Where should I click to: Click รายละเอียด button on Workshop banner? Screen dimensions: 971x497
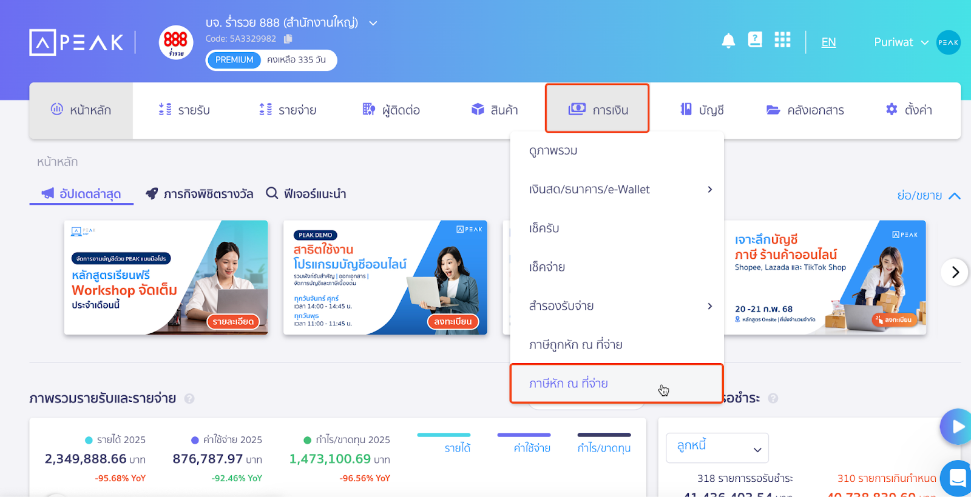233,322
